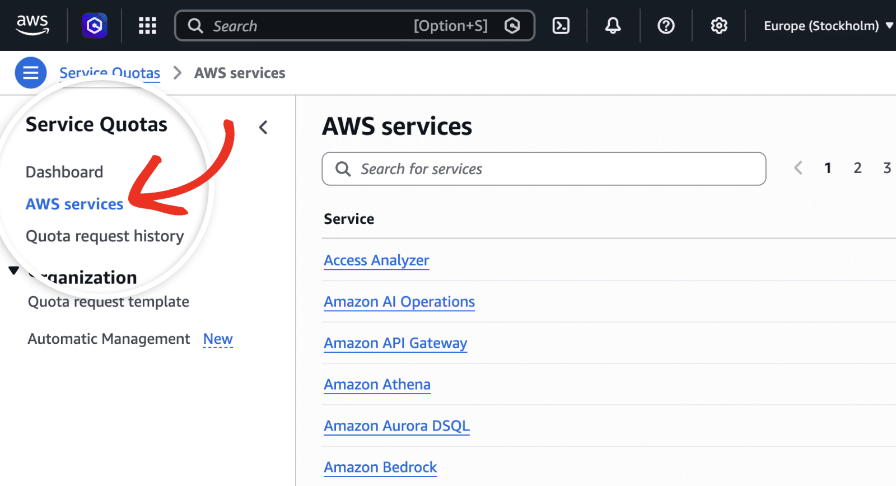
Task: Click the AWS services page heading
Action: coord(397,127)
